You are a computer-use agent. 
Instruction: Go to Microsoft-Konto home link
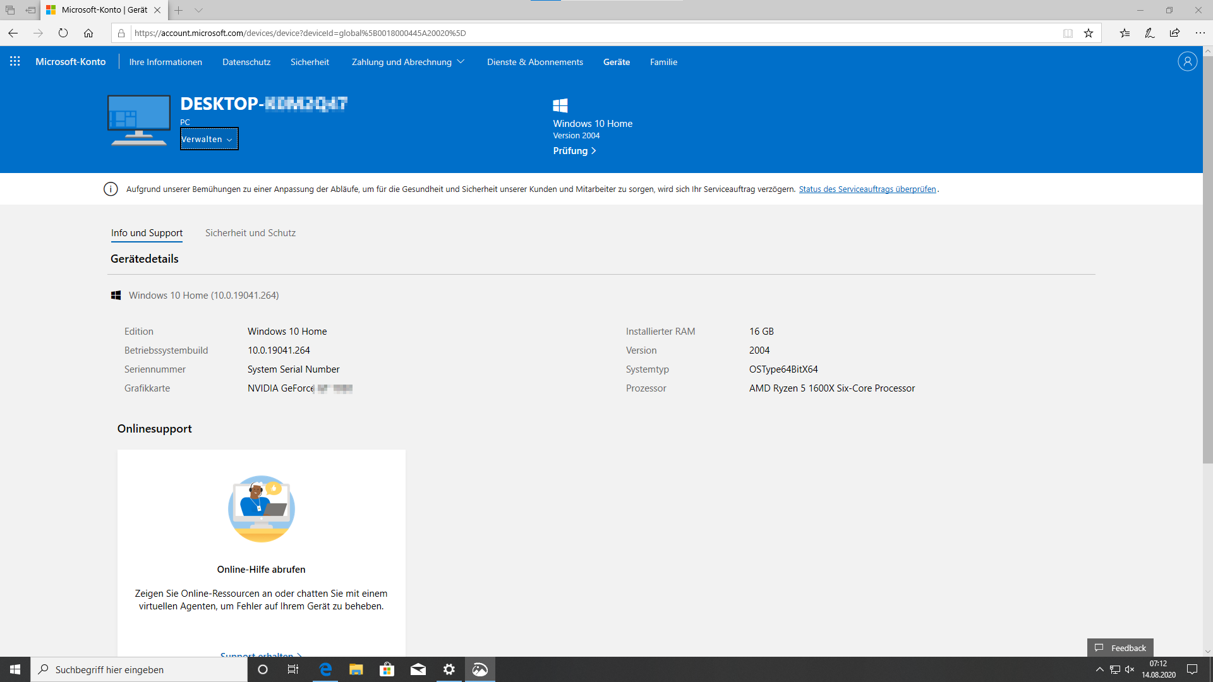coord(71,61)
